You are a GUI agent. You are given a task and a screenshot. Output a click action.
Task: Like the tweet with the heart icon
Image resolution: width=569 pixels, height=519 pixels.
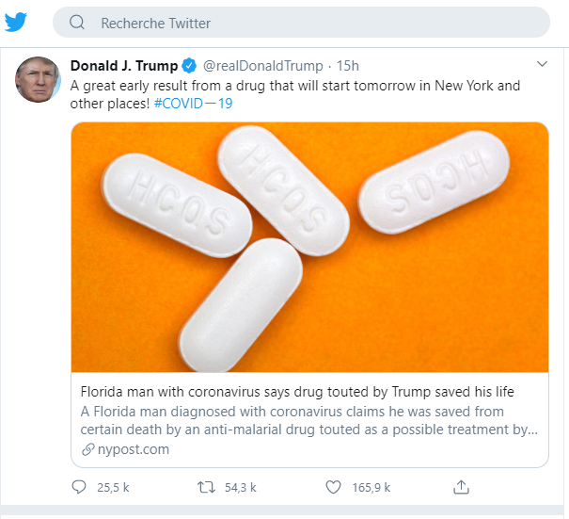click(332, 487)
